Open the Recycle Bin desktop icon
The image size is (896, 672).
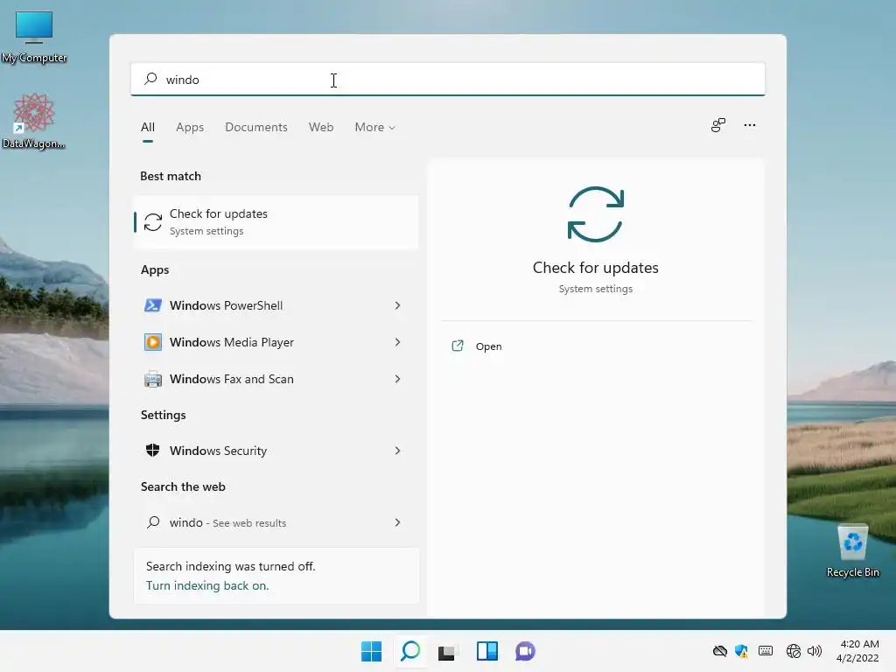click(852, 551)
